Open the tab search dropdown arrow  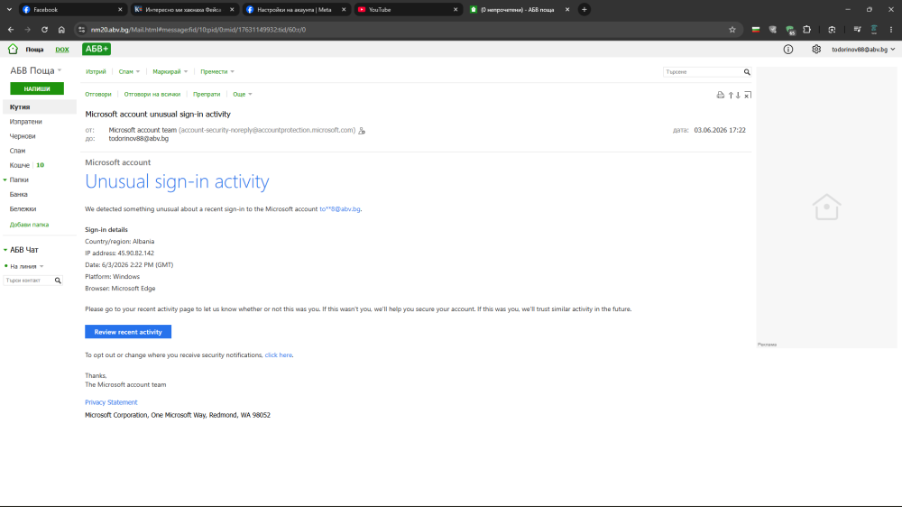(x=9, y=9)
